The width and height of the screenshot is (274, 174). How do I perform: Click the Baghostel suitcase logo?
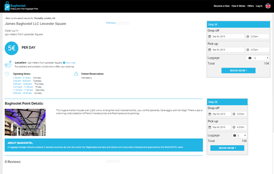pyautogui.click(x=7, y=6)
